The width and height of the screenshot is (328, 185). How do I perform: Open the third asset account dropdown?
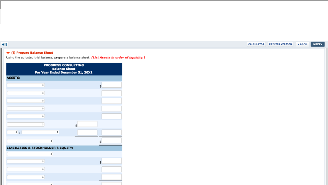coord(26,101)
